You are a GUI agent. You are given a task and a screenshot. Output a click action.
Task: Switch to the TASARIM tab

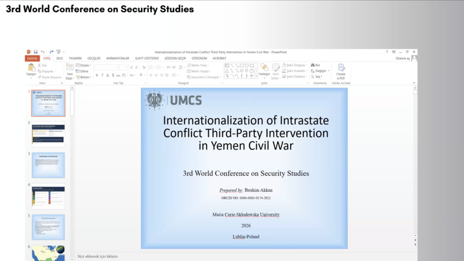click(x=75, y=59)
